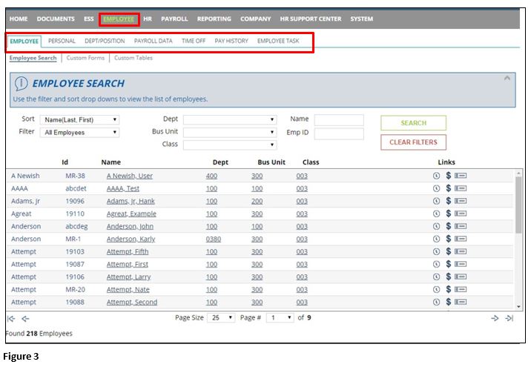
Task: Go to last page arrow icon
Action: click(x=509, y=318)
